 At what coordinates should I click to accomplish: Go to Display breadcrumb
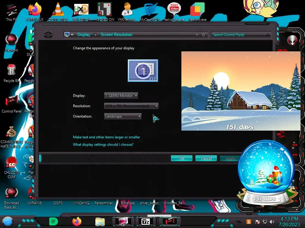point(84,34)
